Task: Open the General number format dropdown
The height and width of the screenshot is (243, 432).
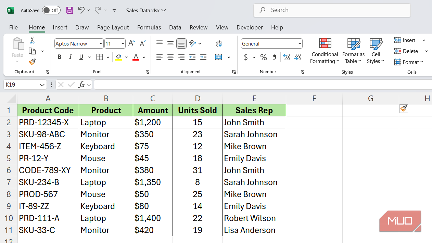Action: (300, 43)
